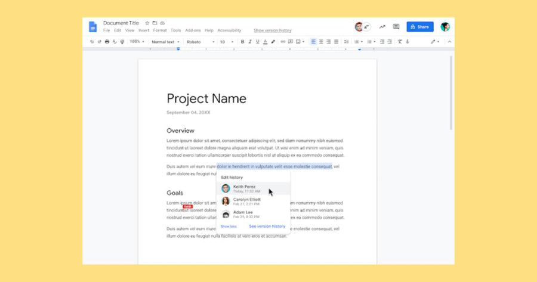Run spell check from the toolbar
This screenshot has width=537, height=282.
tap(115, 42)
